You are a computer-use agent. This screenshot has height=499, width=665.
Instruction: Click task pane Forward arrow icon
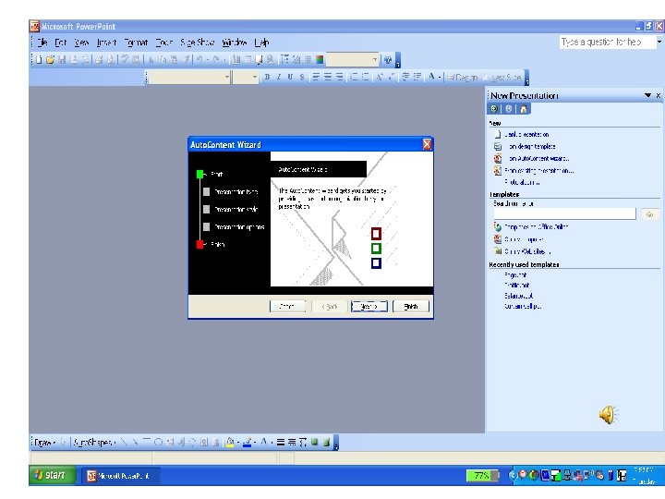509,109
